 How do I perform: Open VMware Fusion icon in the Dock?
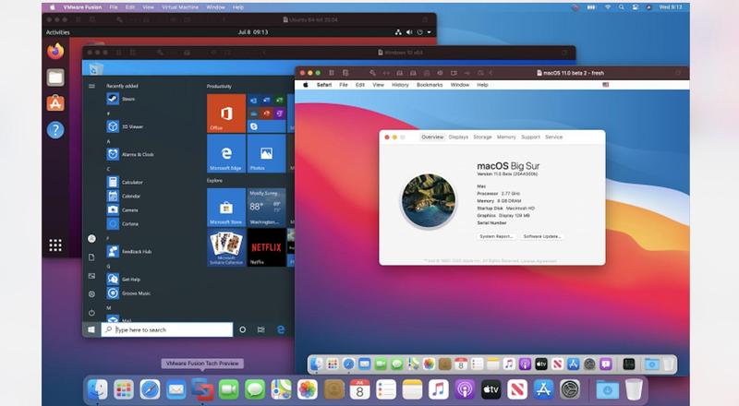(202, 389)
